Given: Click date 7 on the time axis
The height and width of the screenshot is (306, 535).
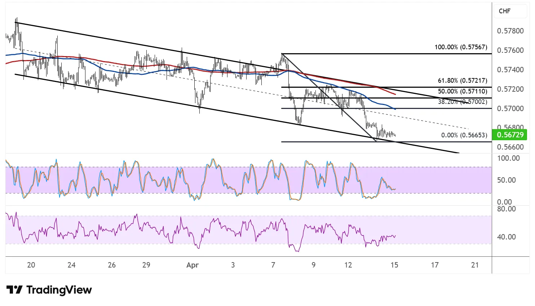Looking at the screenshot, I should [x=273, y=265].
